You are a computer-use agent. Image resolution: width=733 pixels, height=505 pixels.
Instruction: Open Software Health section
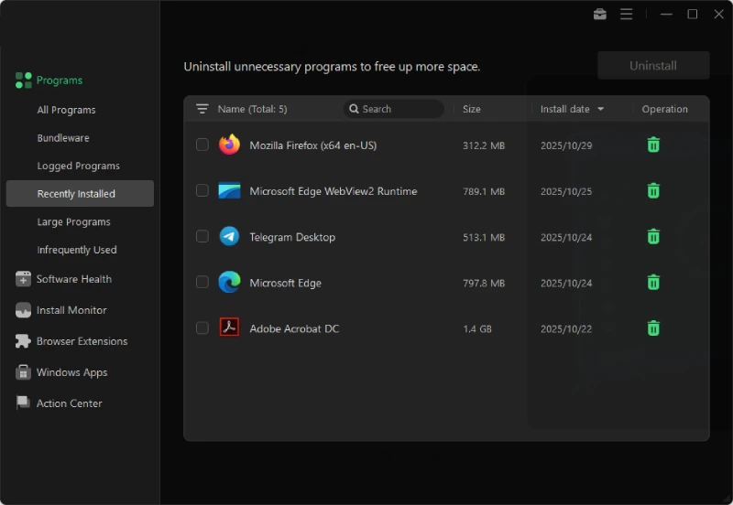pos(73,279)
